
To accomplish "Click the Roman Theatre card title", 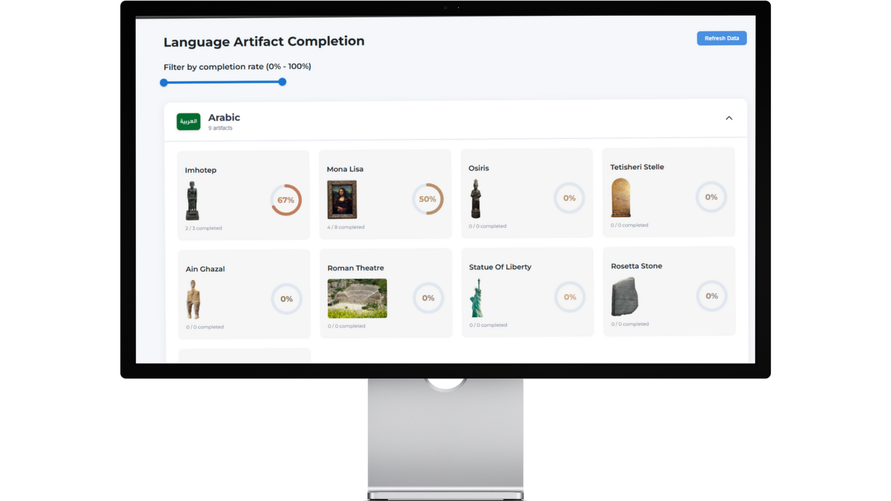I will pyautogui.click(x=355, y=268).
